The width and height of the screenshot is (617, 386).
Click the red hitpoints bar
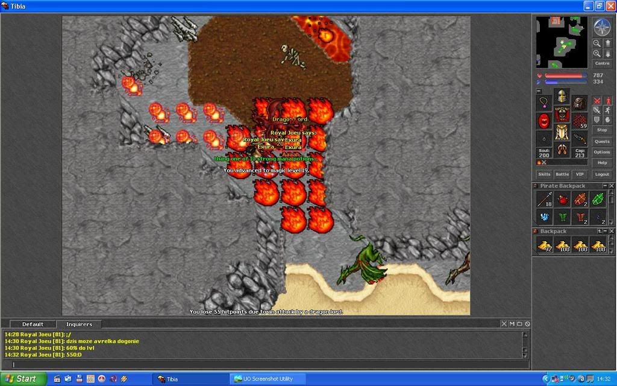pos(566,75)
